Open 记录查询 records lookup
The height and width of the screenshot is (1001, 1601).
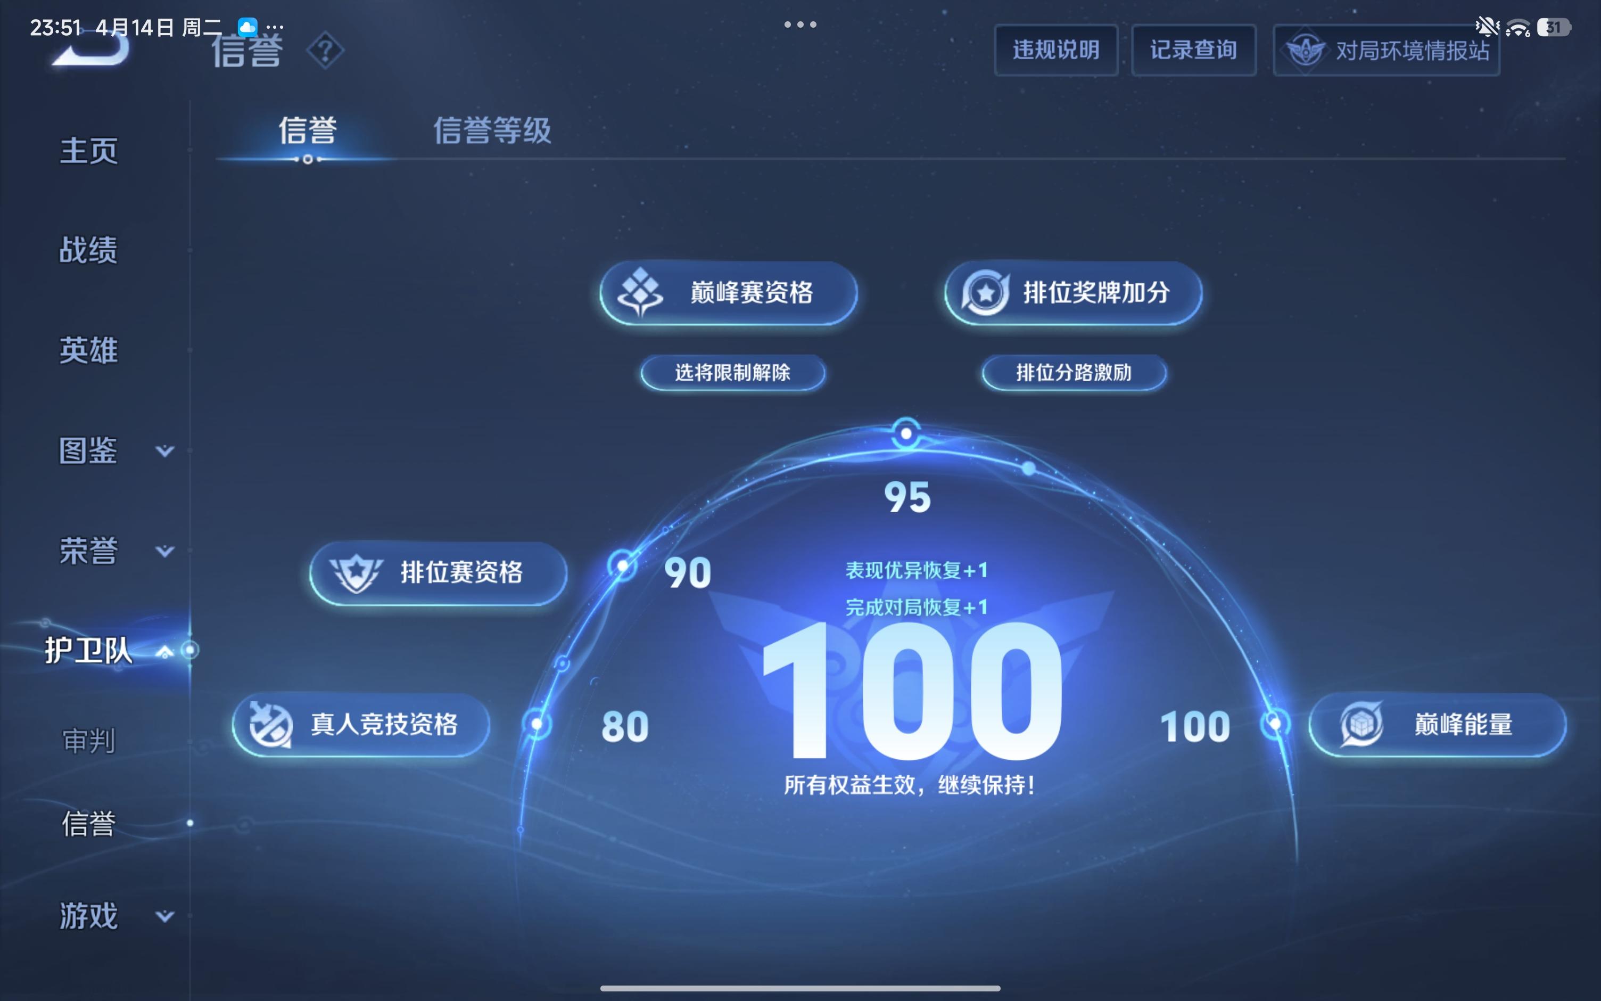[x=1193, y=49]
